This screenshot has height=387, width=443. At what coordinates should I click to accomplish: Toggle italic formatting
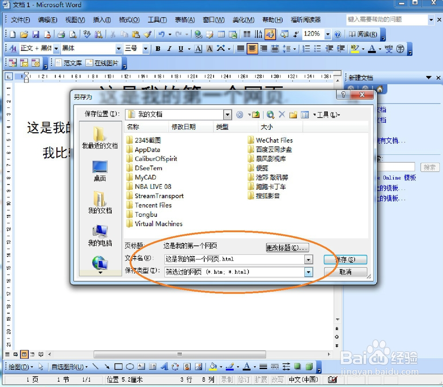tap(169, 49)
